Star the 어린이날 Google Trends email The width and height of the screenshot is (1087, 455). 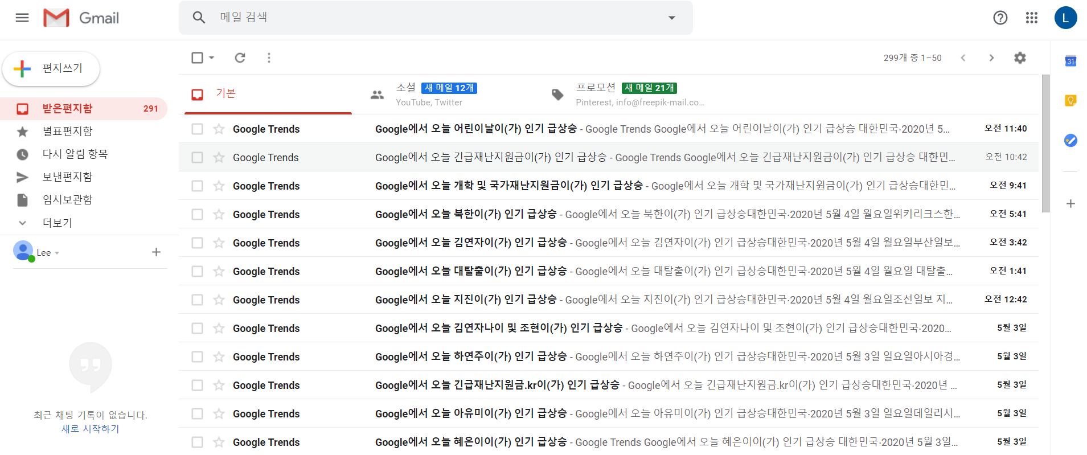point(219,129)
